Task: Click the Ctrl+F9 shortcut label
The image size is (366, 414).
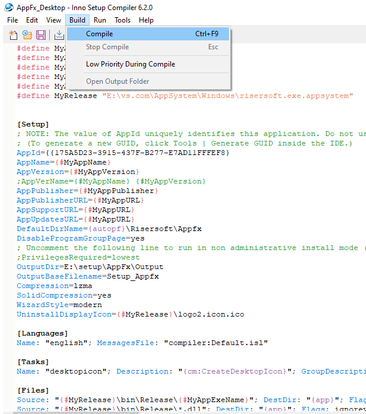Action: pyautogui.click(x=207, y=34)
